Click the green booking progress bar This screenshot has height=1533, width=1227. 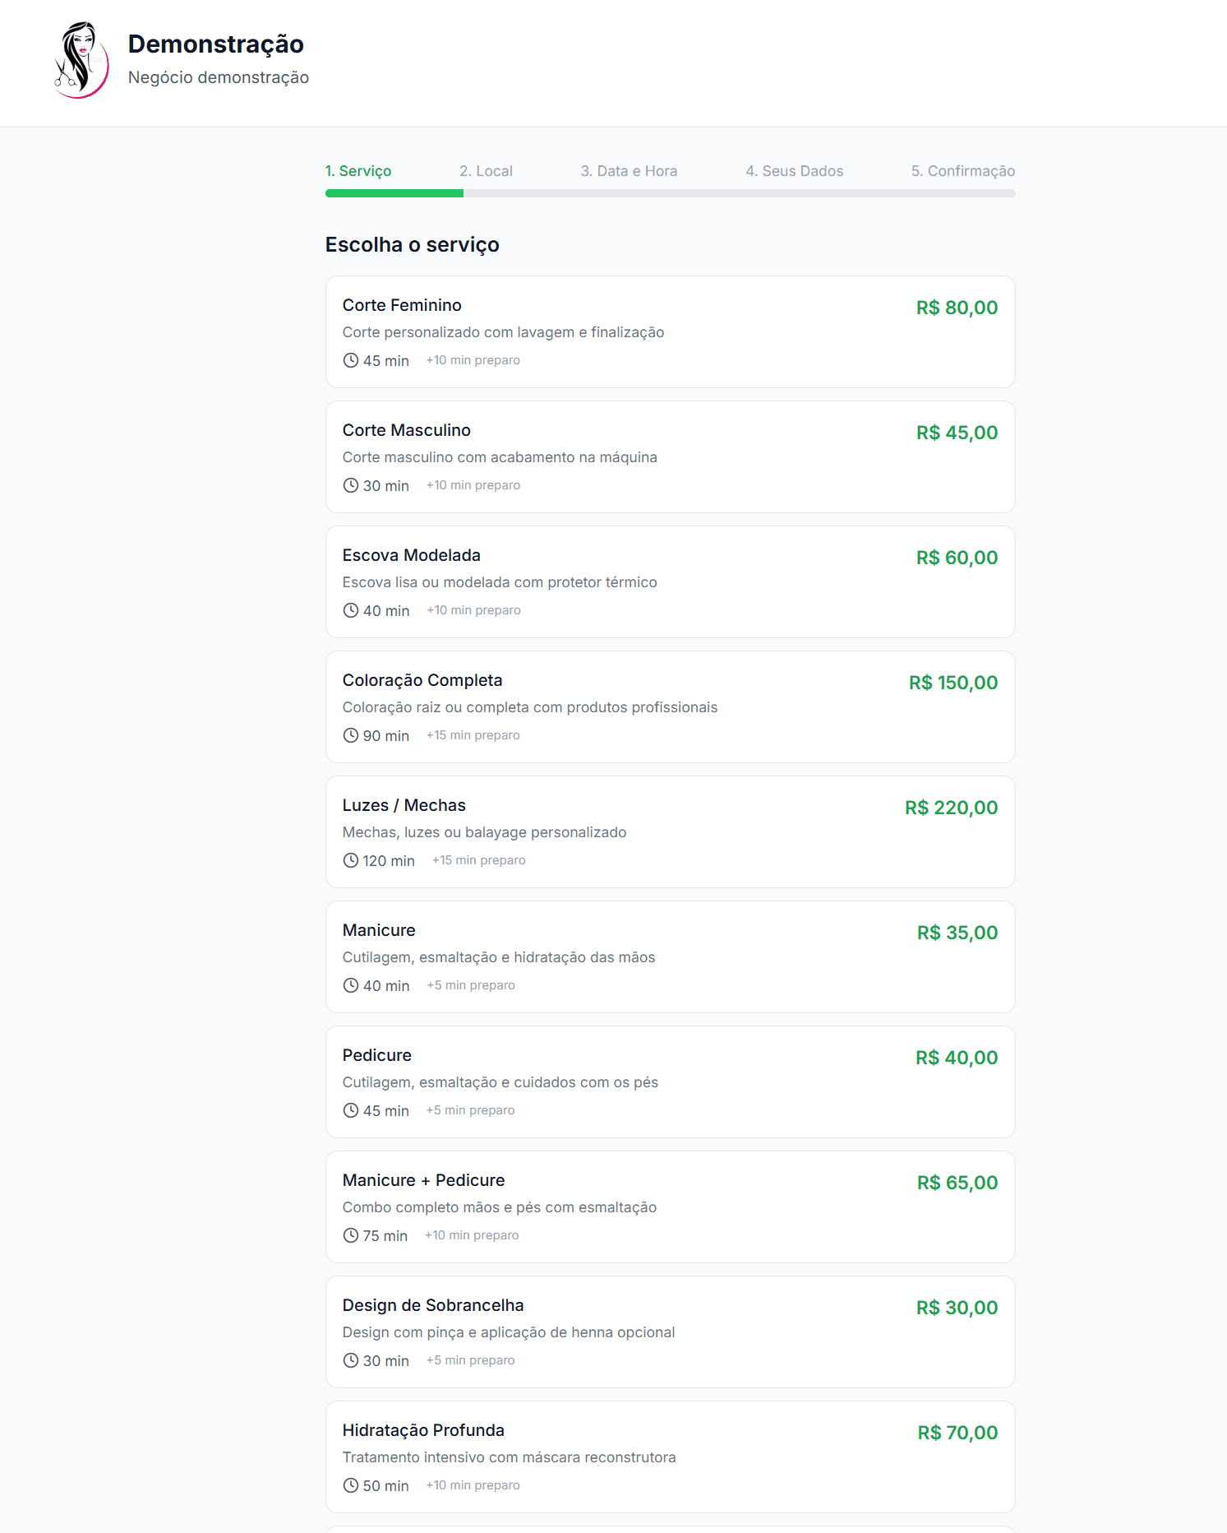coord(394,193)
